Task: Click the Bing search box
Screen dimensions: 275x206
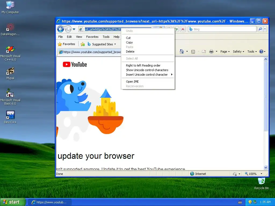Action: (222, 29)
